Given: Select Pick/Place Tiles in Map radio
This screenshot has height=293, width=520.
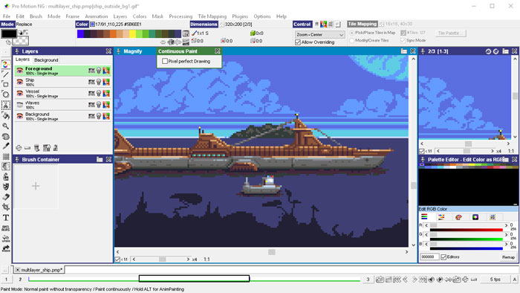Looking at the screenshot, I should point(351,33).
